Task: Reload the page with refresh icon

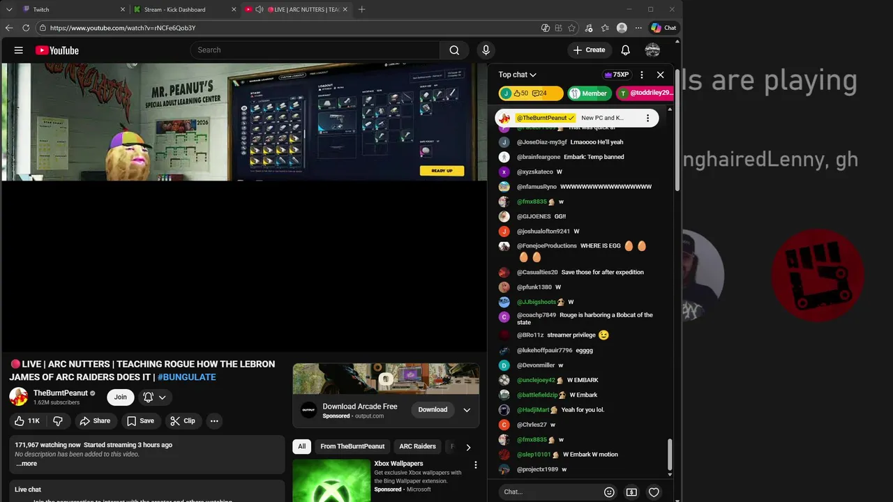Action: 26,28
